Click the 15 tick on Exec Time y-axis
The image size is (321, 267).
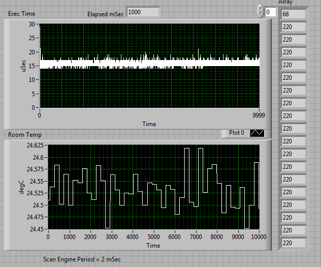point(31,66)
